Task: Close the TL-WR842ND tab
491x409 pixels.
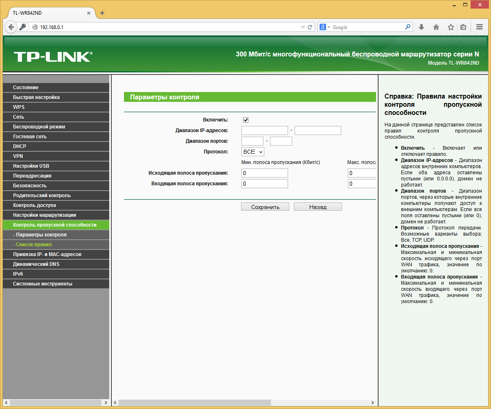Action: (89, 13)
